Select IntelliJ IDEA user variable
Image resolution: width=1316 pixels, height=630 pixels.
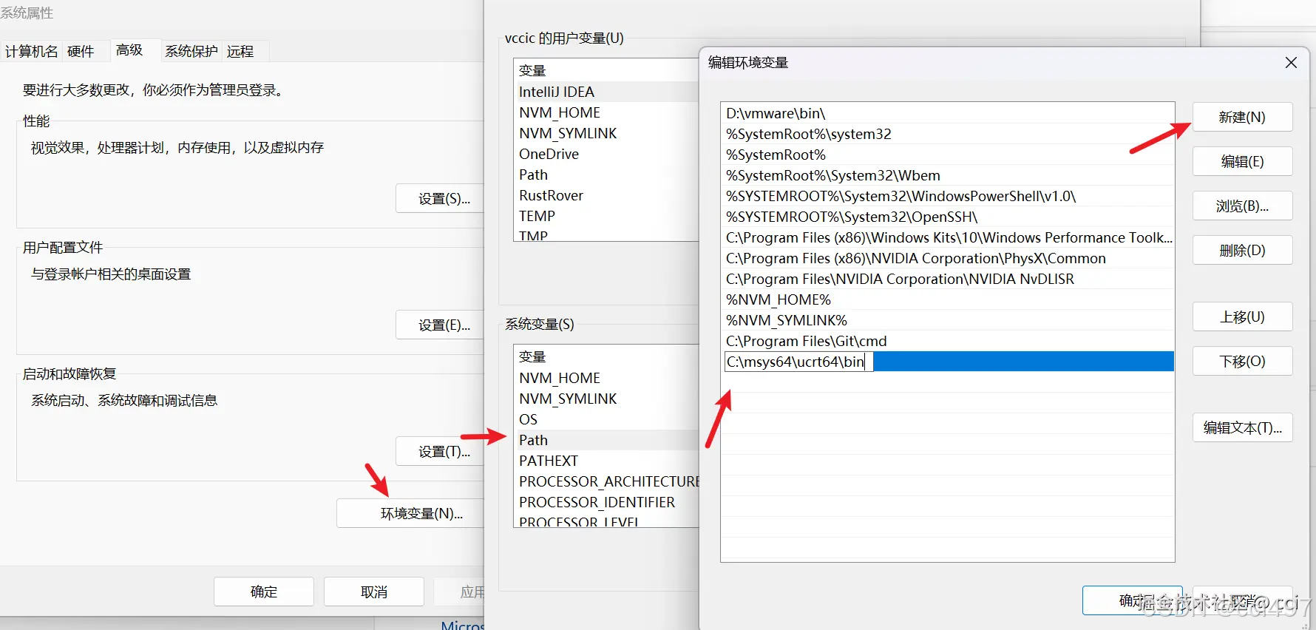(606, 92)
